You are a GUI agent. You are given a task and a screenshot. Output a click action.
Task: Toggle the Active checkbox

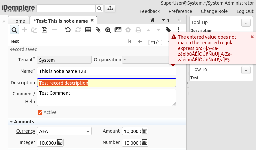(40, 113)
